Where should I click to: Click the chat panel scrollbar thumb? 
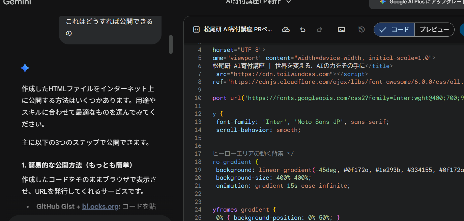click(x=171, y=44)
